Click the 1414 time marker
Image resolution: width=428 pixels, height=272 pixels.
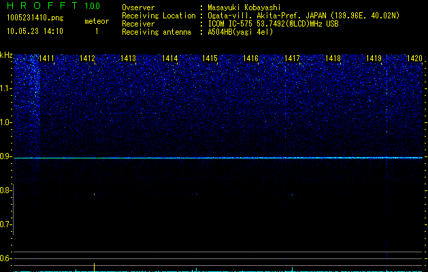[170, 58]
